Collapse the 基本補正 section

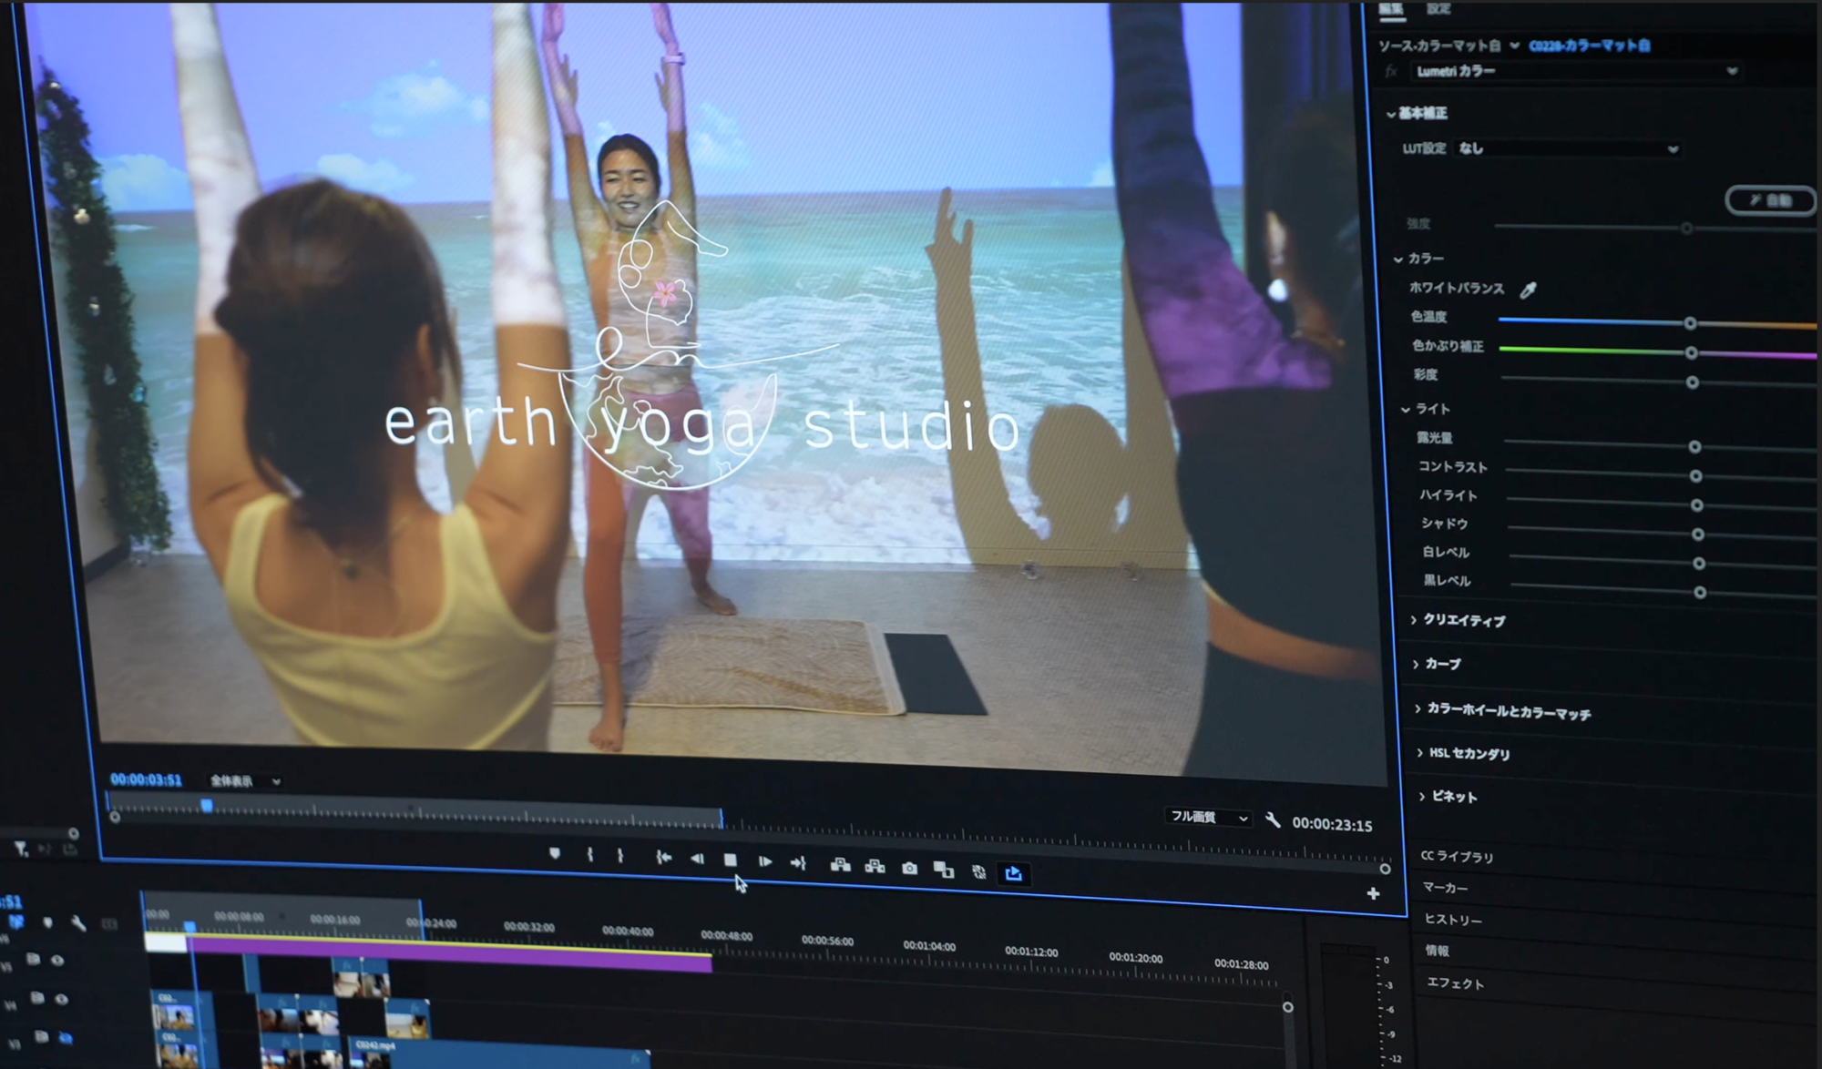[1391, 114]
